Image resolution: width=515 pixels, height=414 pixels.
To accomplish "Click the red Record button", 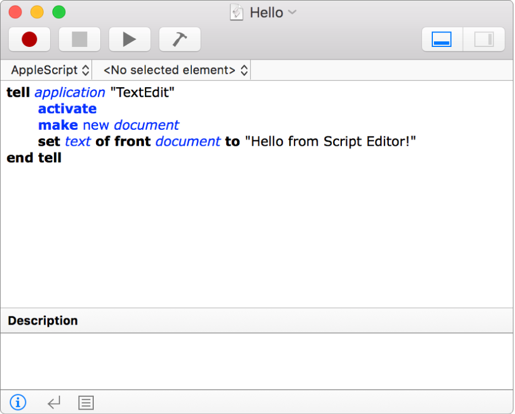I will pos(29,39).
